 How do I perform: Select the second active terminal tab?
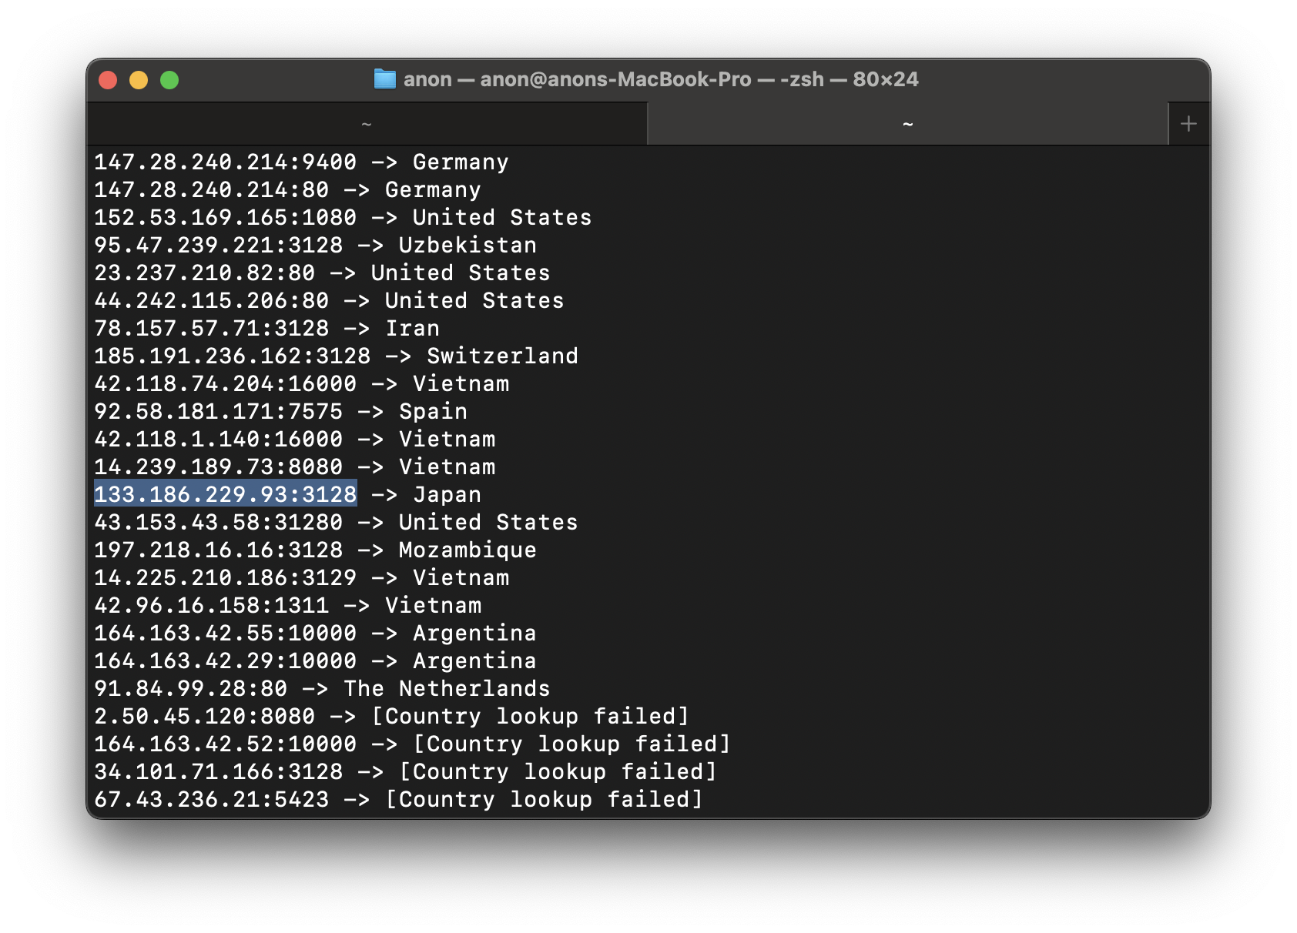point(908,124)
